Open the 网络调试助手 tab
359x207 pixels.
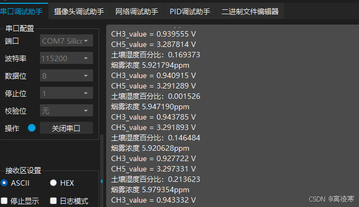[x=137, y=11]
